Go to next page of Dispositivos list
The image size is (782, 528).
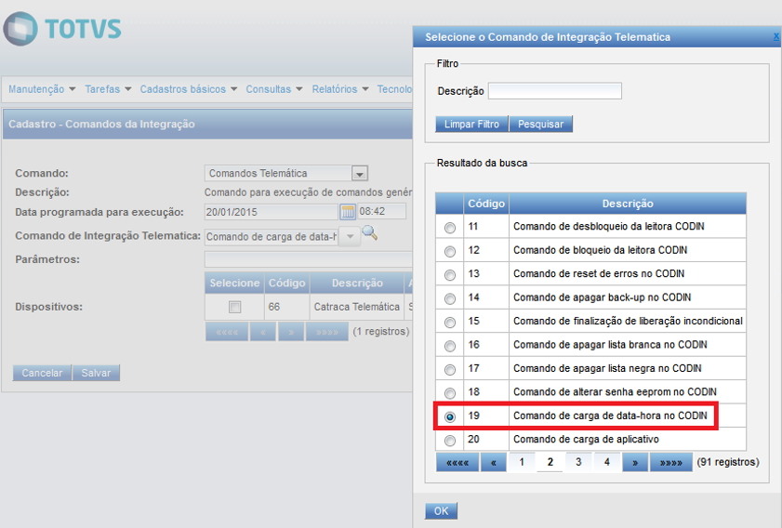291,332
